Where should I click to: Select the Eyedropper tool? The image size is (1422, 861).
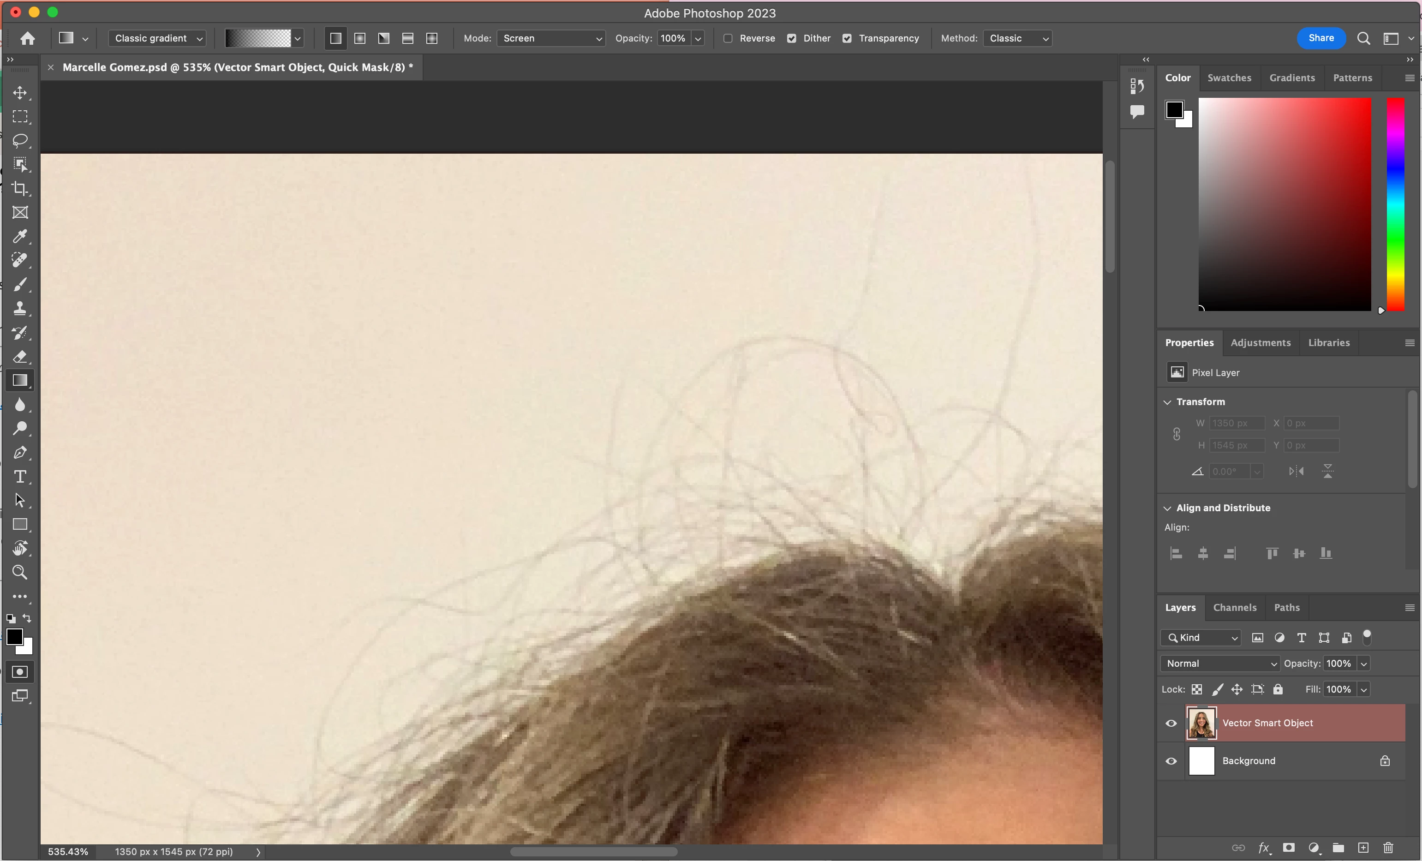[20, 237]
